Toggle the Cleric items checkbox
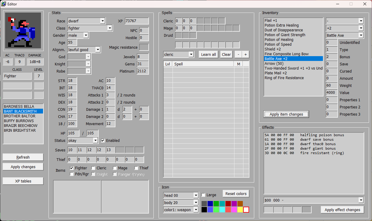The image size is (372, 221). pyautogui.click(x=93, y=168)
